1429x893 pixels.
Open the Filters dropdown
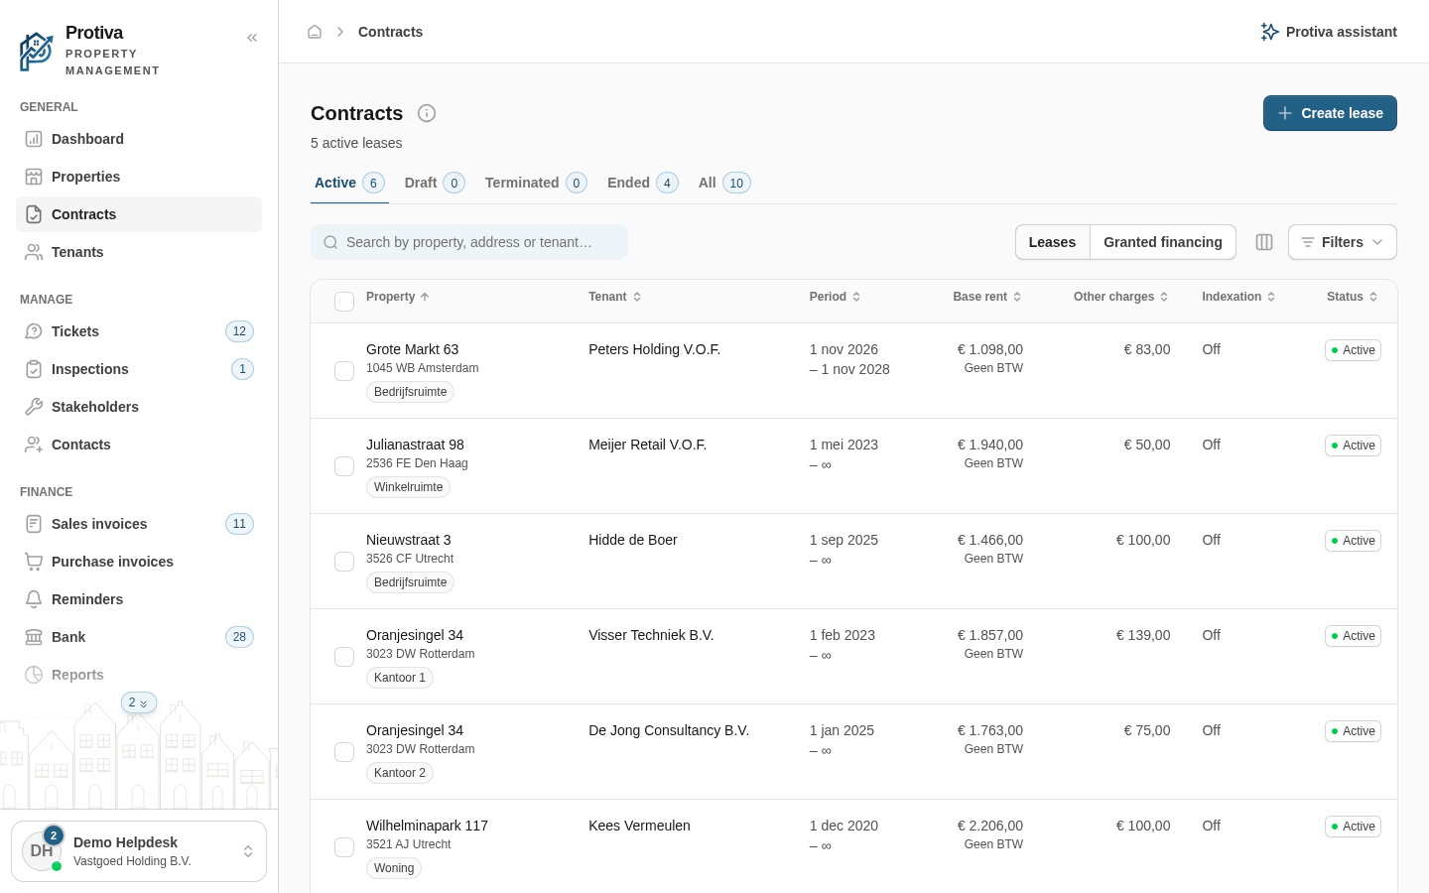[1342, 242]
